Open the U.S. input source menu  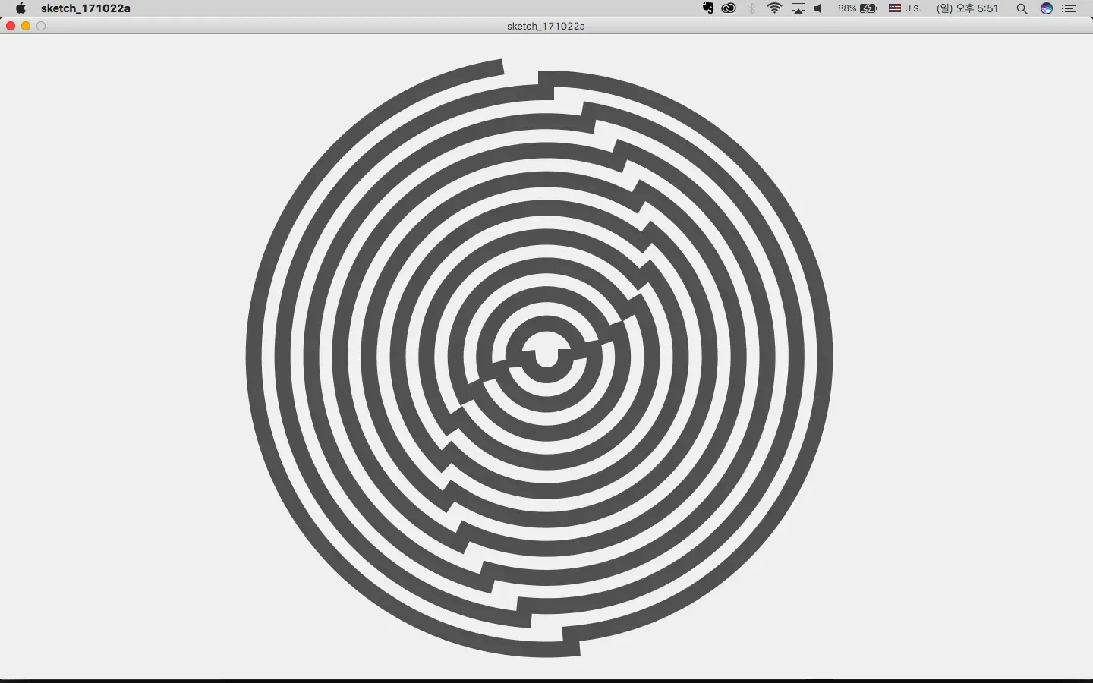905,8
